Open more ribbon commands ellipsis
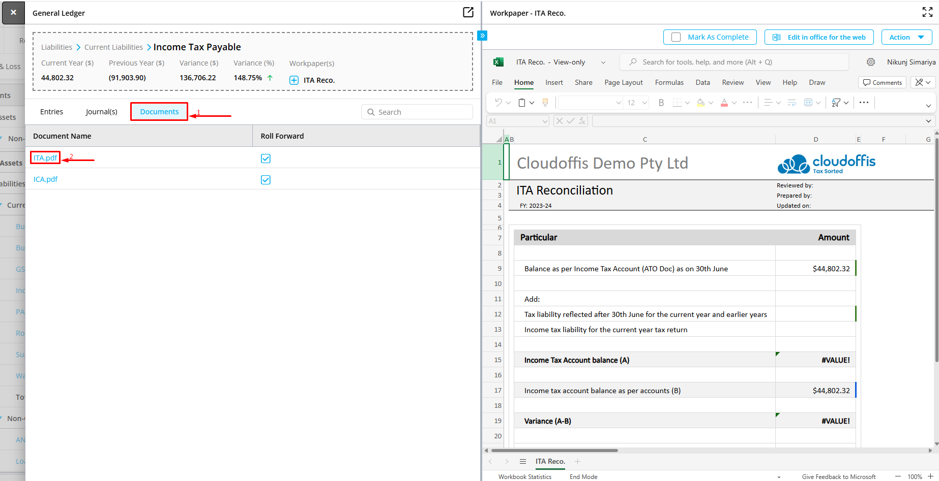The image size is (939, 481). pyautogui.click(x=864, y=103)
